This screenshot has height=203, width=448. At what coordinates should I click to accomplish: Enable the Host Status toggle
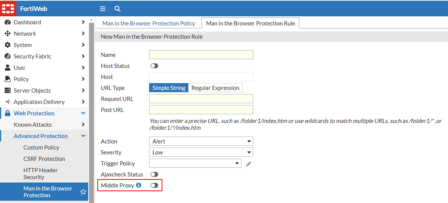(154, 66)
